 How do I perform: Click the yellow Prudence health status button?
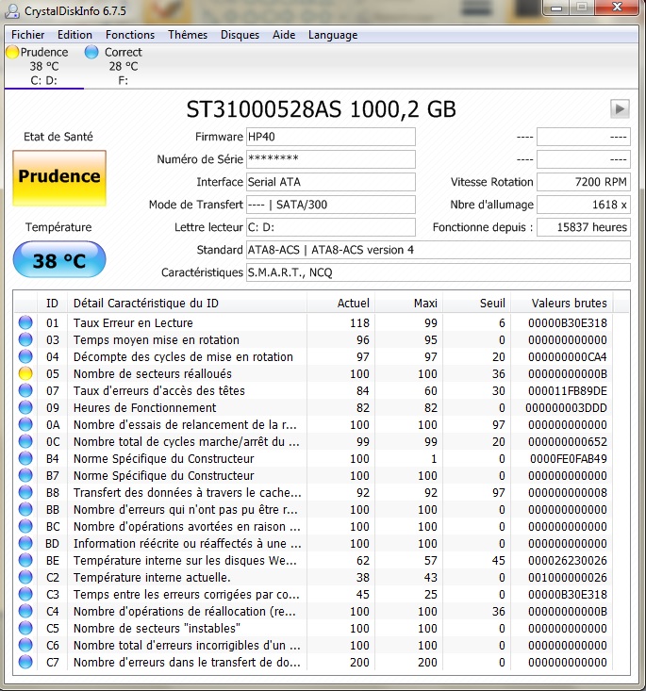click(x=59, y=177)
